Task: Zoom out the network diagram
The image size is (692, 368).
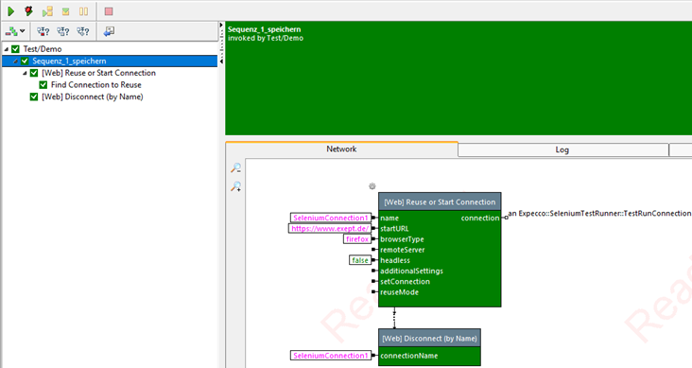Action: pyautogui.click(x=236, y=167)
